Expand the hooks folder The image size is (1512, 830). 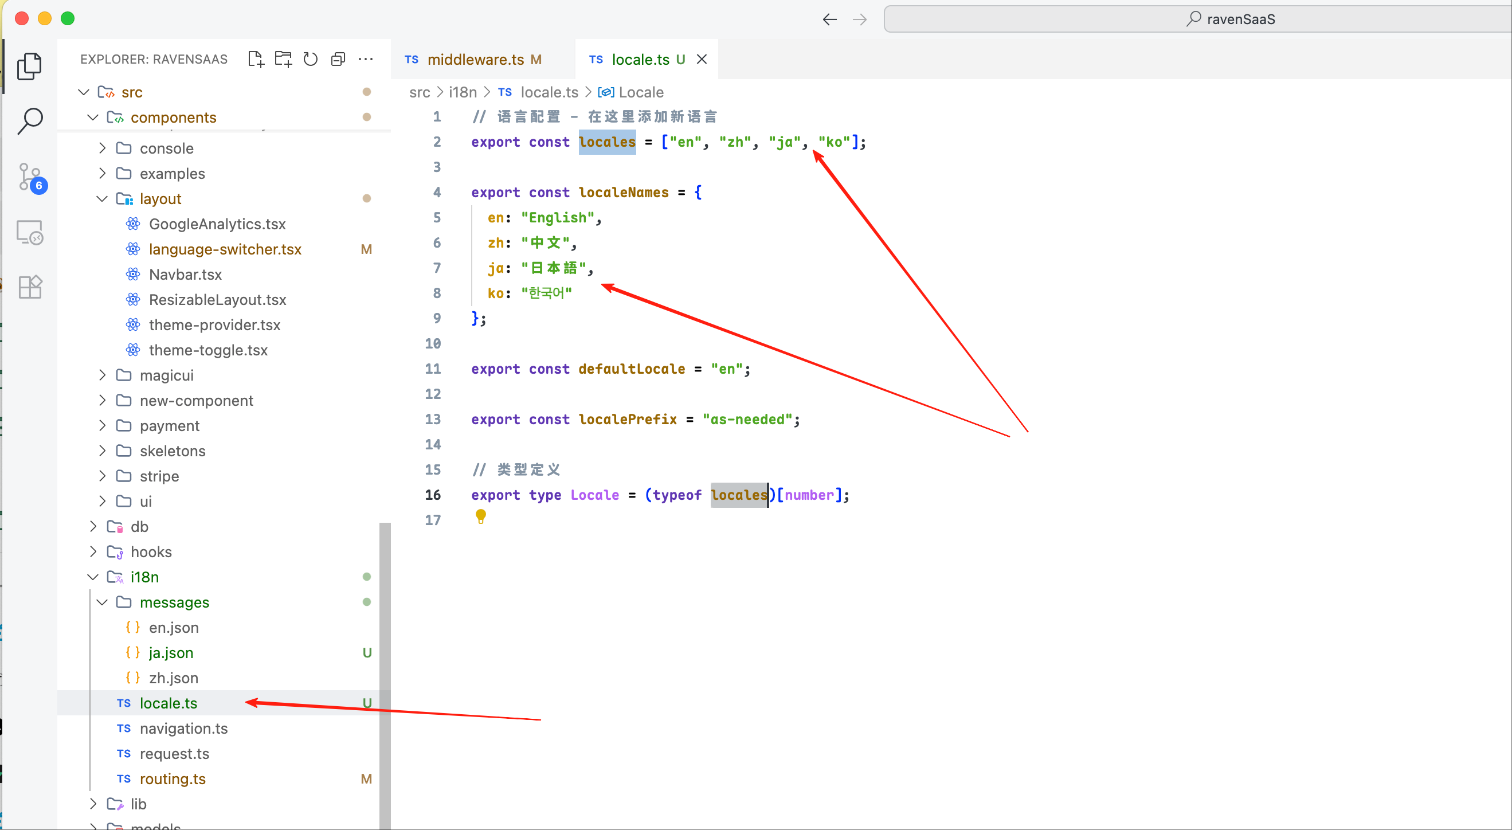(x=93, y=552)
